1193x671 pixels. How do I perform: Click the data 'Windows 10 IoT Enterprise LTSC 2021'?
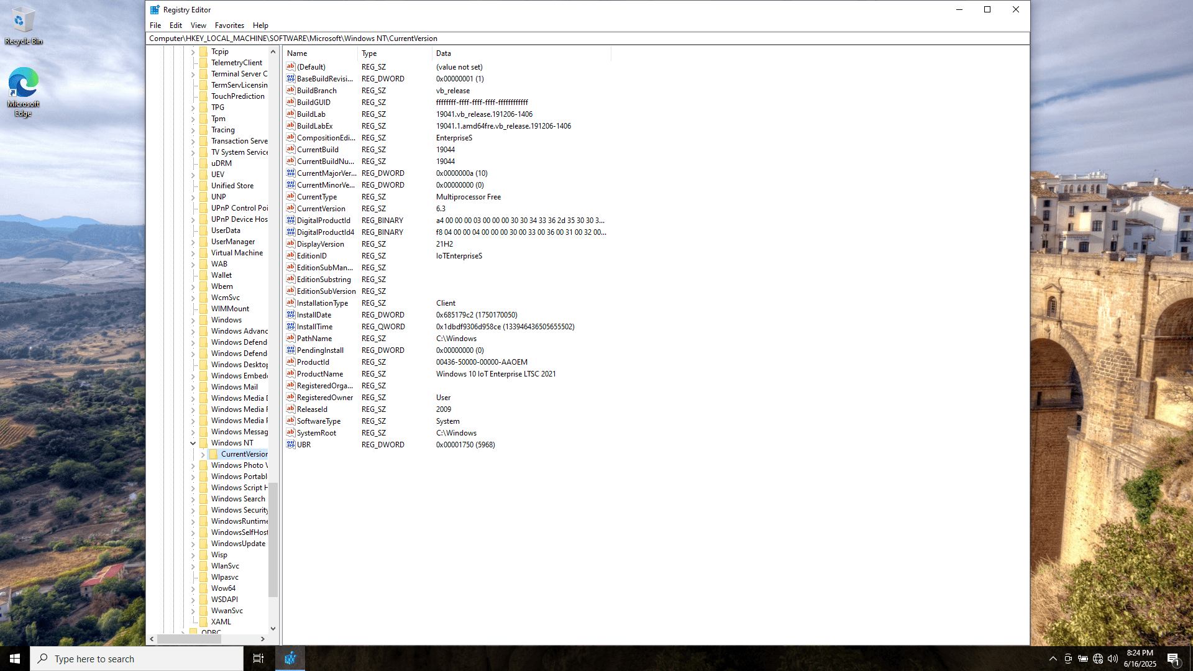pos(496,374)
